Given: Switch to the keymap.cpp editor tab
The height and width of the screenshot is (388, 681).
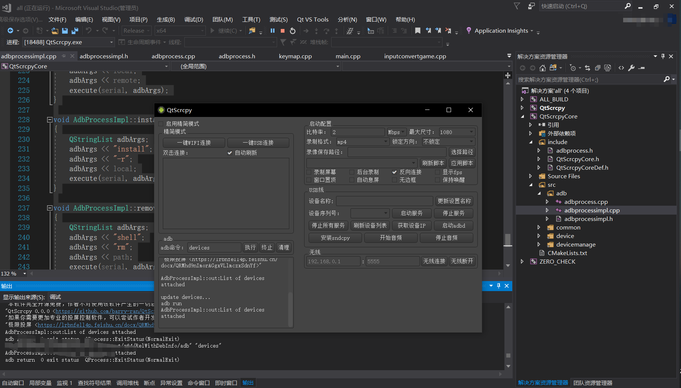Looking at the screenshot, I should pos(295,56).
